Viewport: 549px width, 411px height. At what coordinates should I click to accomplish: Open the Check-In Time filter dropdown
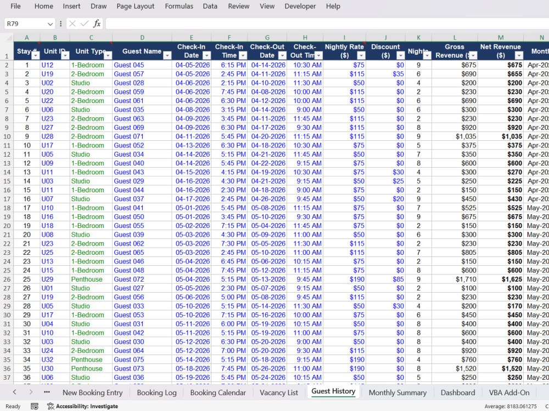click(243, 55)
